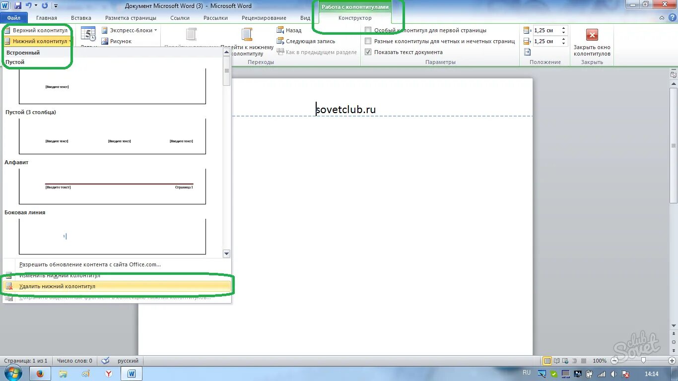Switch to Рецензирование tab
Screen dimensions: 678x381
(264, 18)
